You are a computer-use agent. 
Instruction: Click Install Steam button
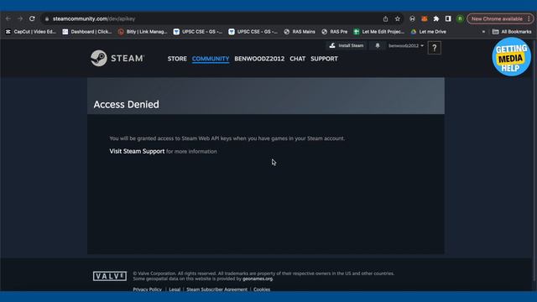[347, 45]
